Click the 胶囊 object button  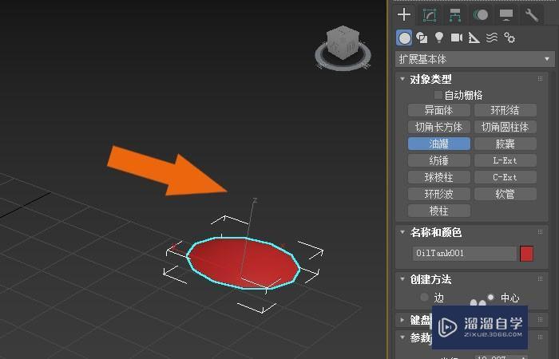pyautogui.click(x=505, y=144)
